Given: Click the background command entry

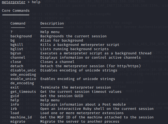Looking at the screenshot, I should coord(21,36).
